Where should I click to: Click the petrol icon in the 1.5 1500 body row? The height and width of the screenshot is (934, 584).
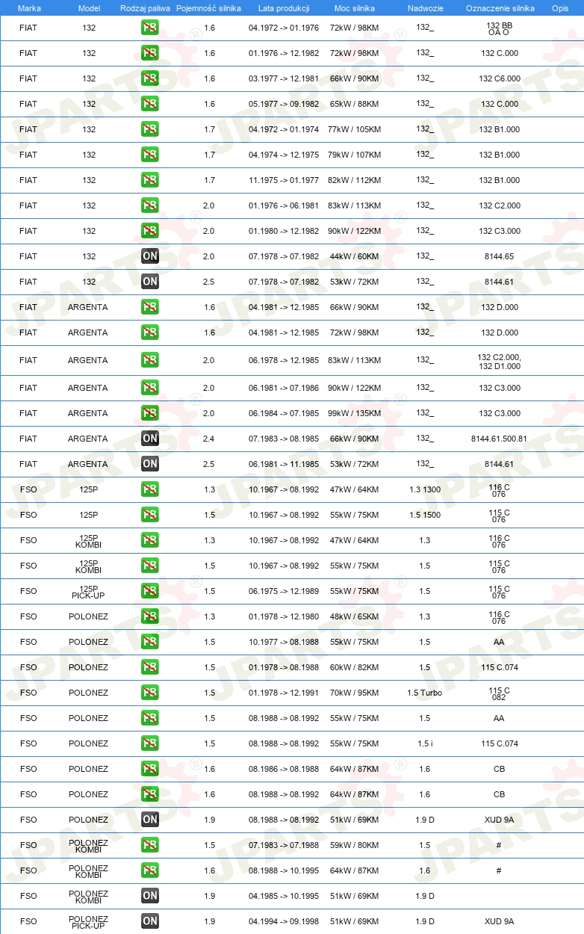click(150, 515)
